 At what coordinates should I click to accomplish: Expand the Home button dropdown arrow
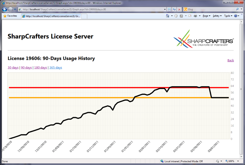tap(172, 16)
